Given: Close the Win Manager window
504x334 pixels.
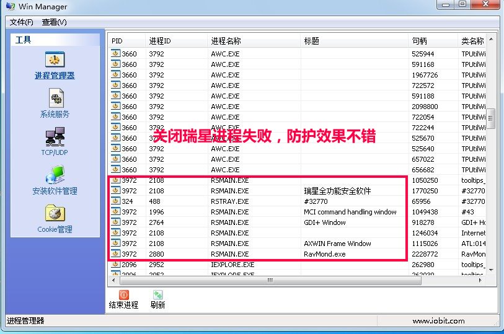Looking at the screenshot, I should pos(485,4).
